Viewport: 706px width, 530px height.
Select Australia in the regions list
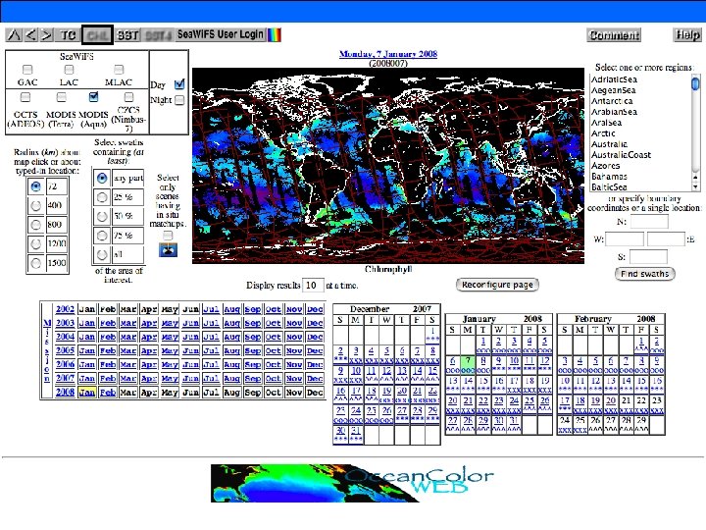coord(609,144)
